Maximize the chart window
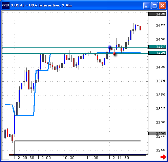Image resolution: width=168 pixels, height=162 pixels. (154, 5)
